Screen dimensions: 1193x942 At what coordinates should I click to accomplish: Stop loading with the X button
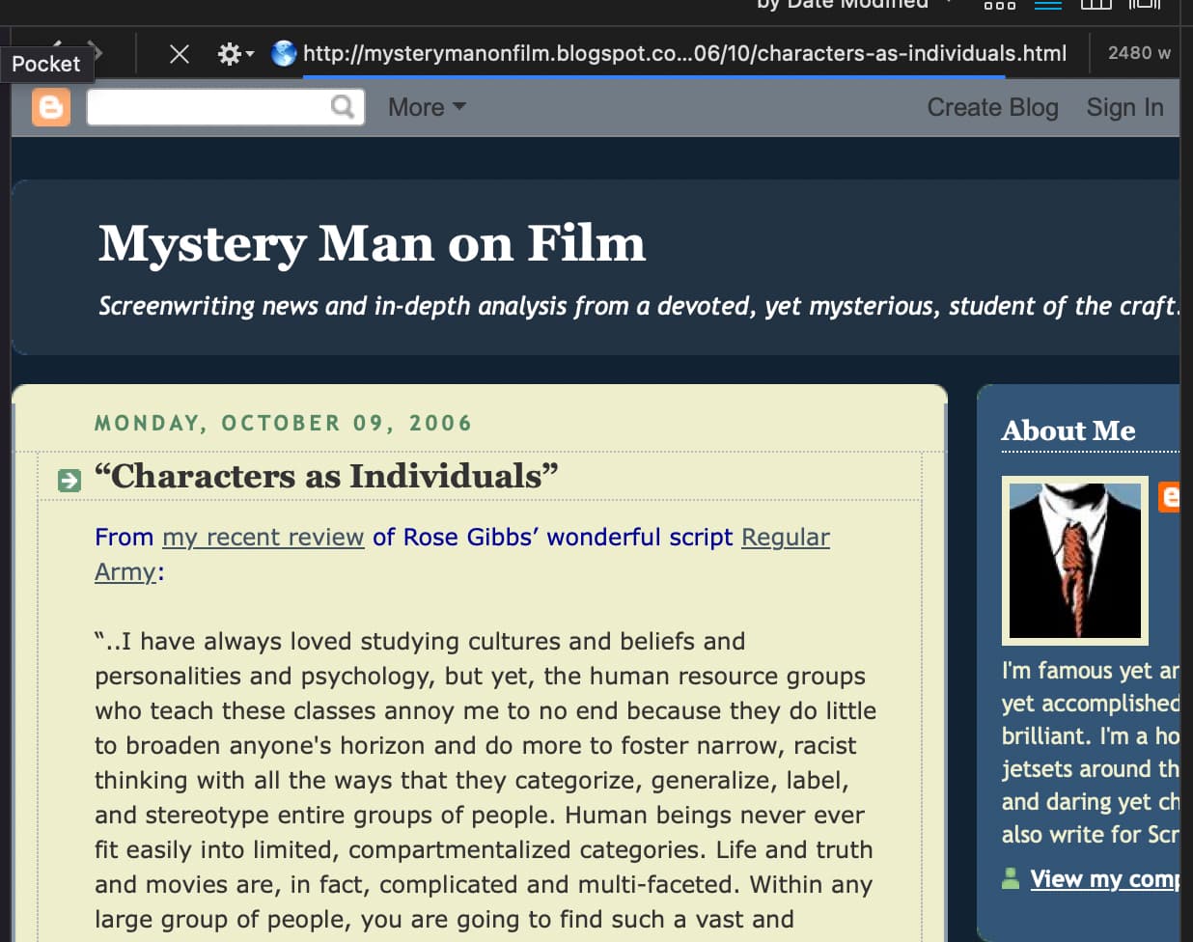coord(180,54)
